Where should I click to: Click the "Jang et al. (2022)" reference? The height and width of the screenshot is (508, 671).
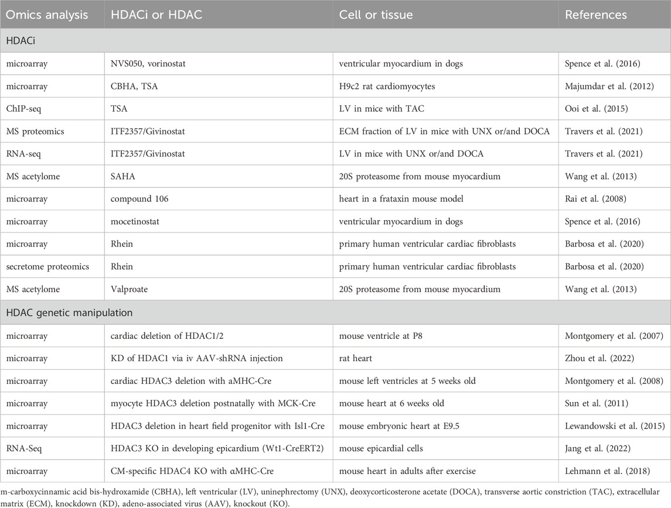(x=597, y=449)
